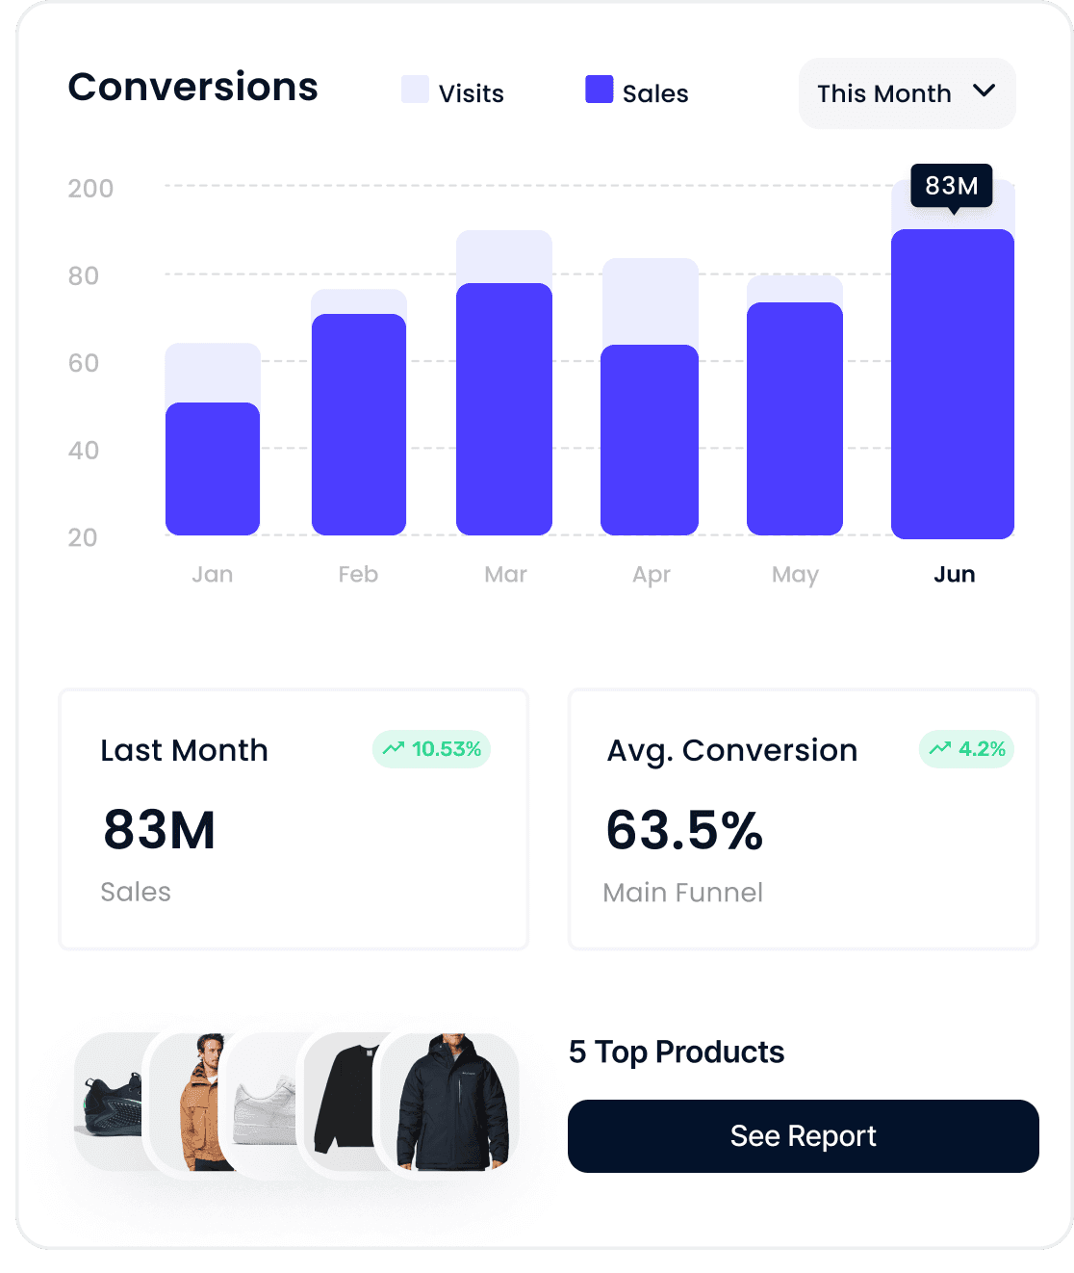Select the Last Month card header
Viewport: 1074px width, 1273px height.
[185, 750]
